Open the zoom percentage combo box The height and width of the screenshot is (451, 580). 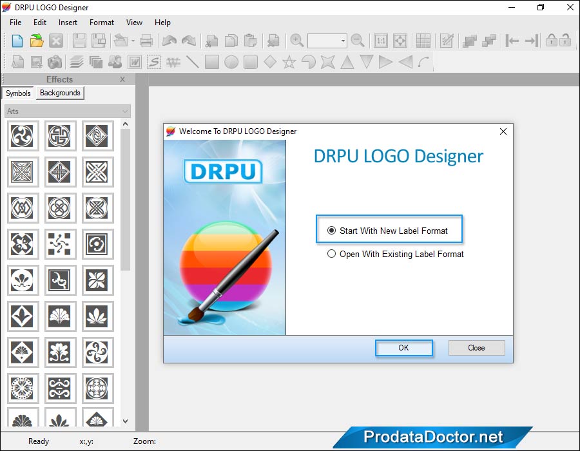coord(327,41)
